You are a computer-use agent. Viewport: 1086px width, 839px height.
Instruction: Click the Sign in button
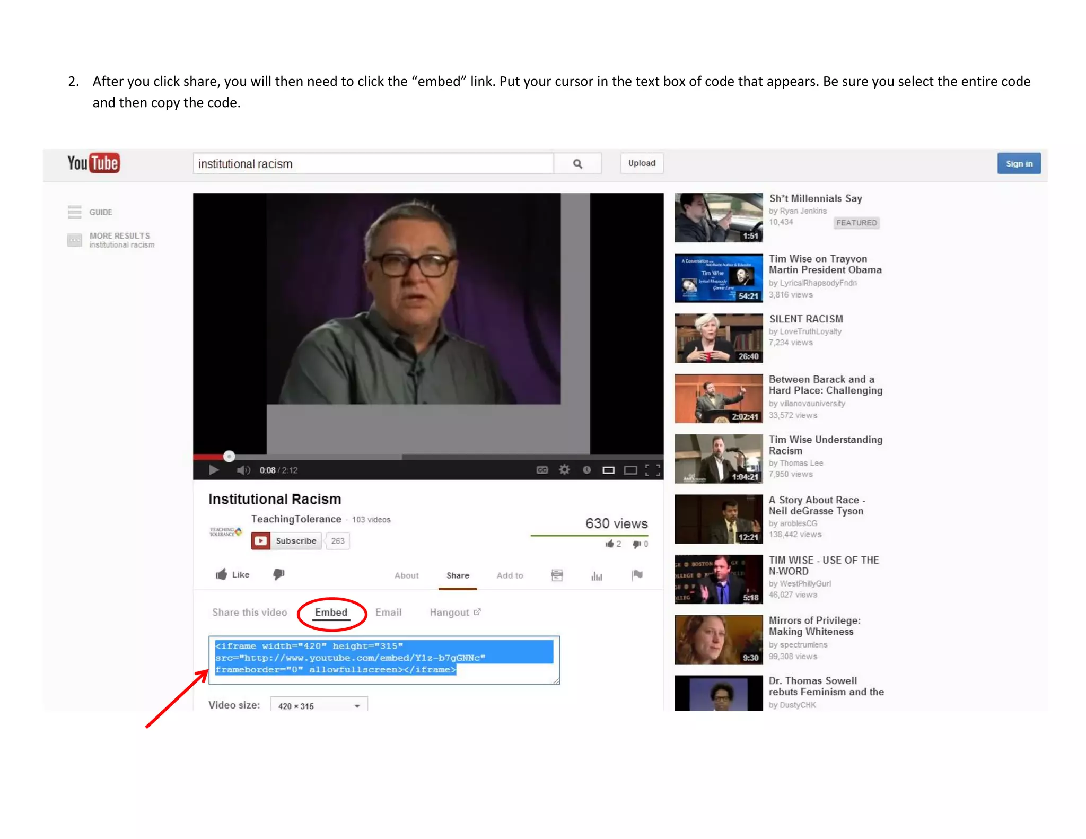pyautogui.click(x=1019, y=163)
